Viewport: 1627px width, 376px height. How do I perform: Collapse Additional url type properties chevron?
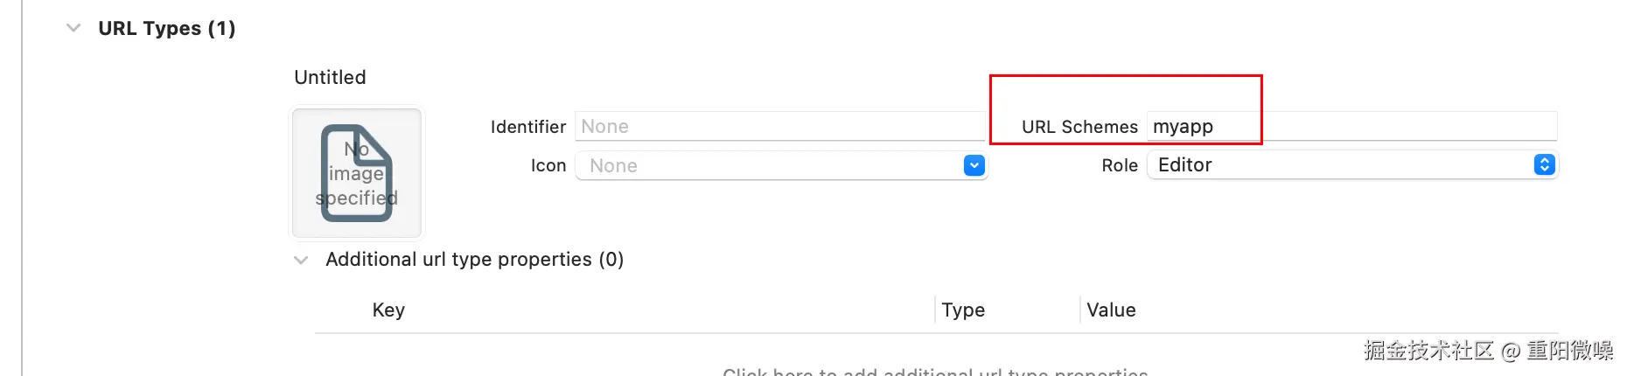301,260
